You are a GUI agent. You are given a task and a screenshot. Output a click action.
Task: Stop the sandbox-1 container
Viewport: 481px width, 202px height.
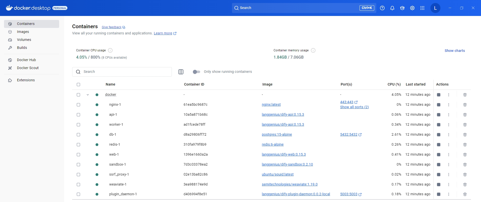pyautogui.click(x=439, y=165)
